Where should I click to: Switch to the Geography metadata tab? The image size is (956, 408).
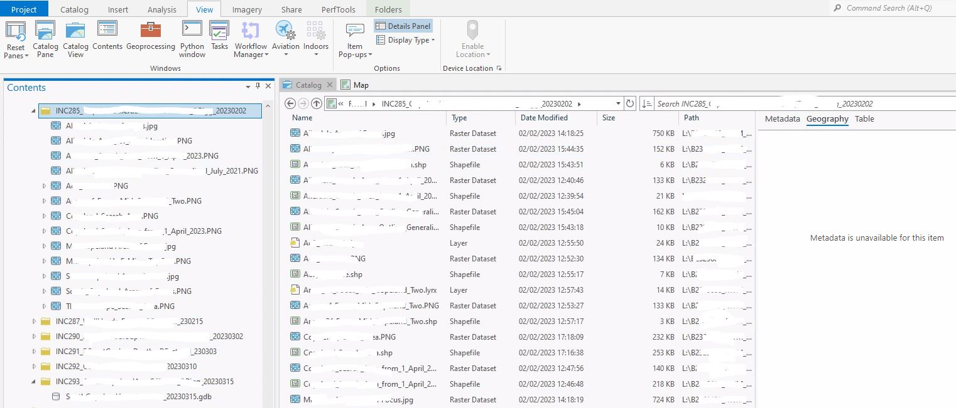(x=827, y=119)
